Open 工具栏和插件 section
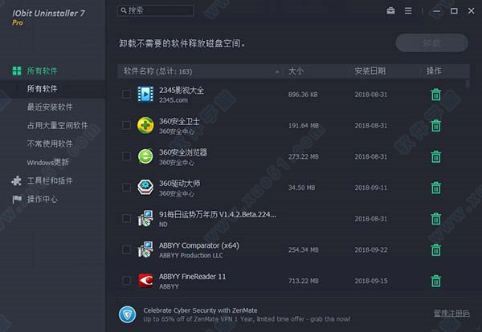The image size is (482, 332). (x=42, y=180)
